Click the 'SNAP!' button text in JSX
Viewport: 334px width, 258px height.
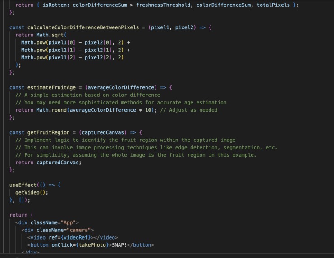(x=119, y=245)
